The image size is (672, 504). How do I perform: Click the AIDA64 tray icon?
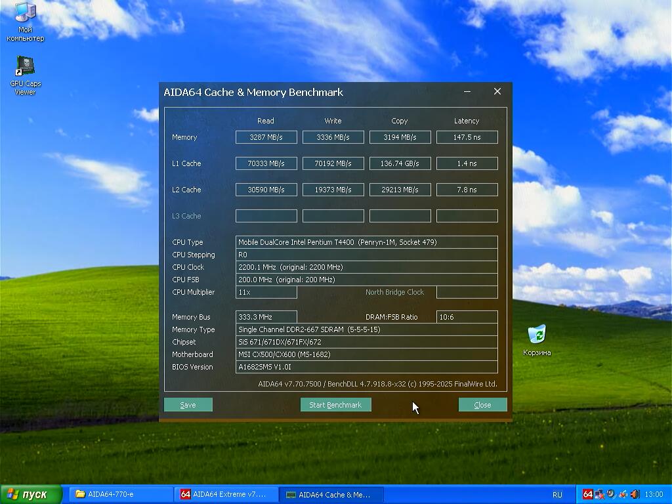tap(587, 494)
